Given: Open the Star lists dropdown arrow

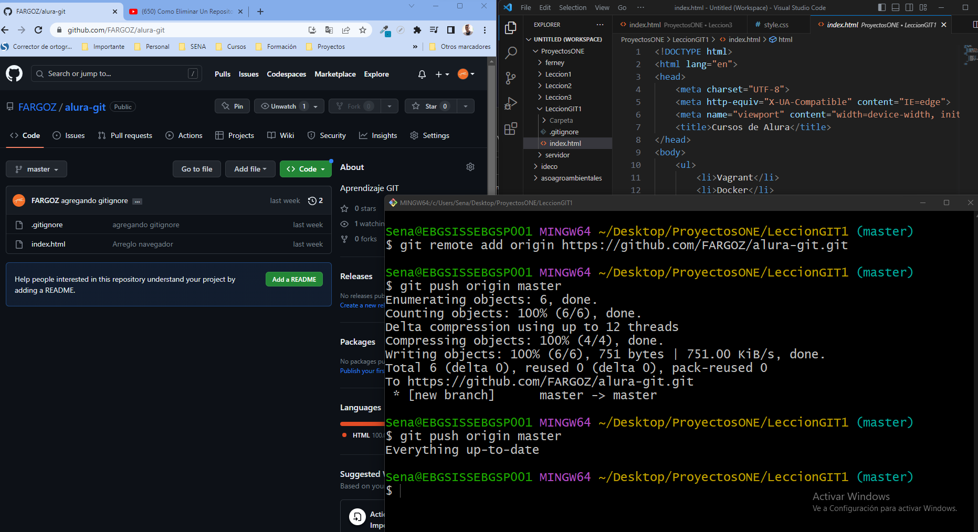Looking at the screenshot, I should coord(466,107).
